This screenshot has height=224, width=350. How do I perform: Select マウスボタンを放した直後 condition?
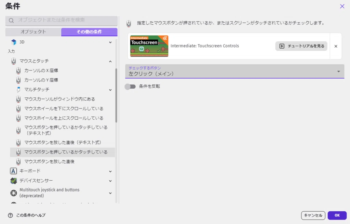pos(63,161)
